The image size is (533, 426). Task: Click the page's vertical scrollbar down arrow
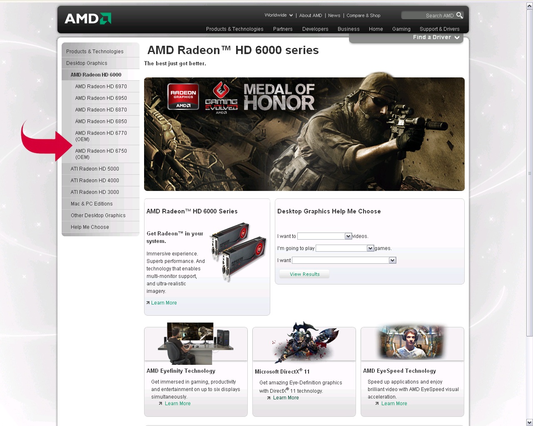coord(529,422)
